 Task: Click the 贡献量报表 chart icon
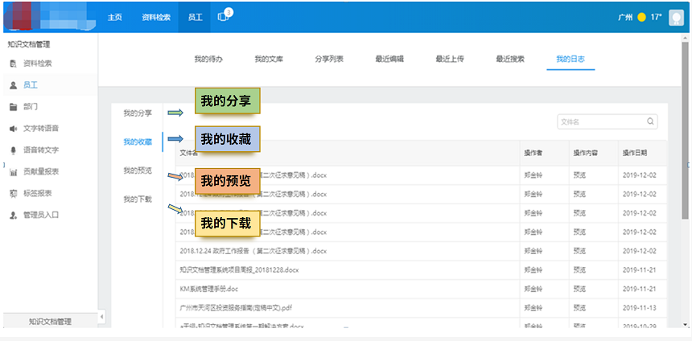(14, 171)
